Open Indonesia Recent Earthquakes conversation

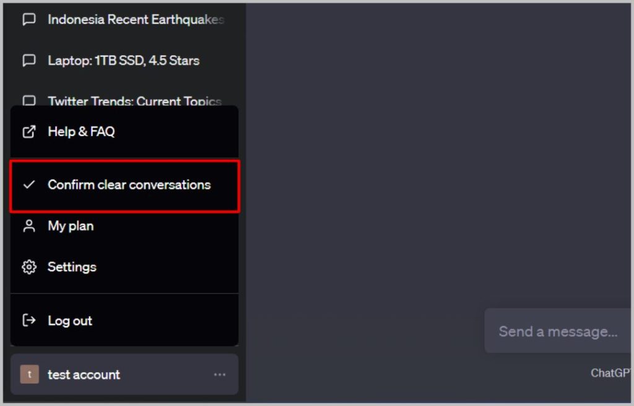[x=124, y=19]
